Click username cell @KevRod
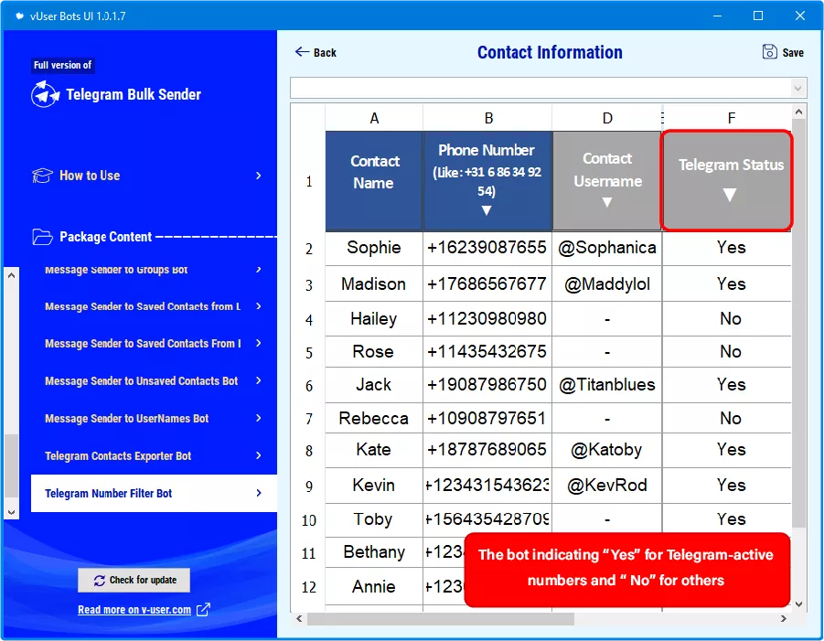 click(607, 485)
